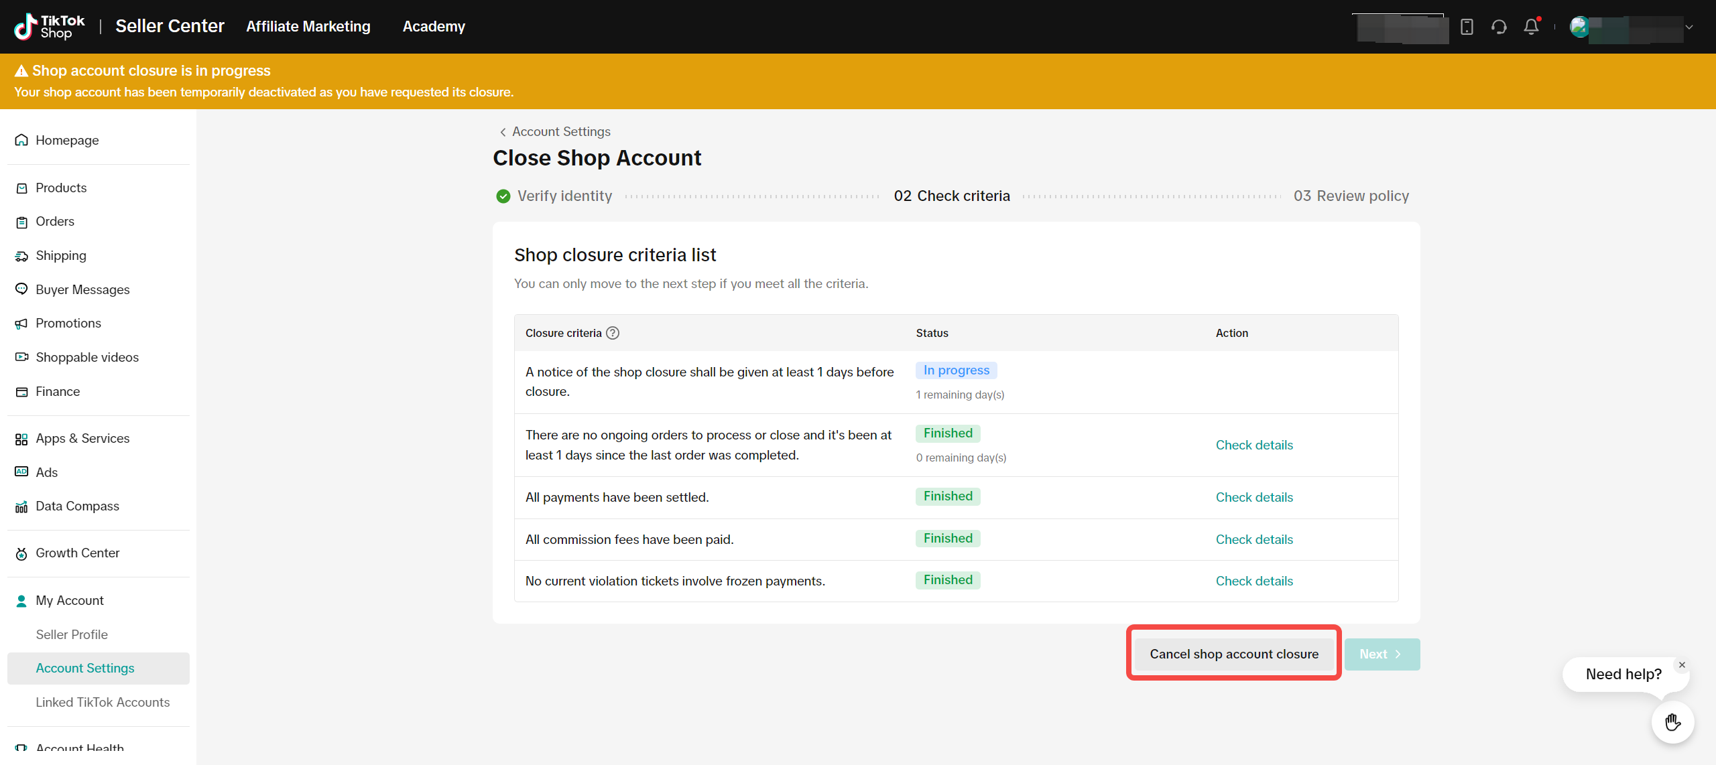This screenshot has width=1716, height=765.
Task: Open Seller Profile in sidebar
Action: click(x=72, y=634)
